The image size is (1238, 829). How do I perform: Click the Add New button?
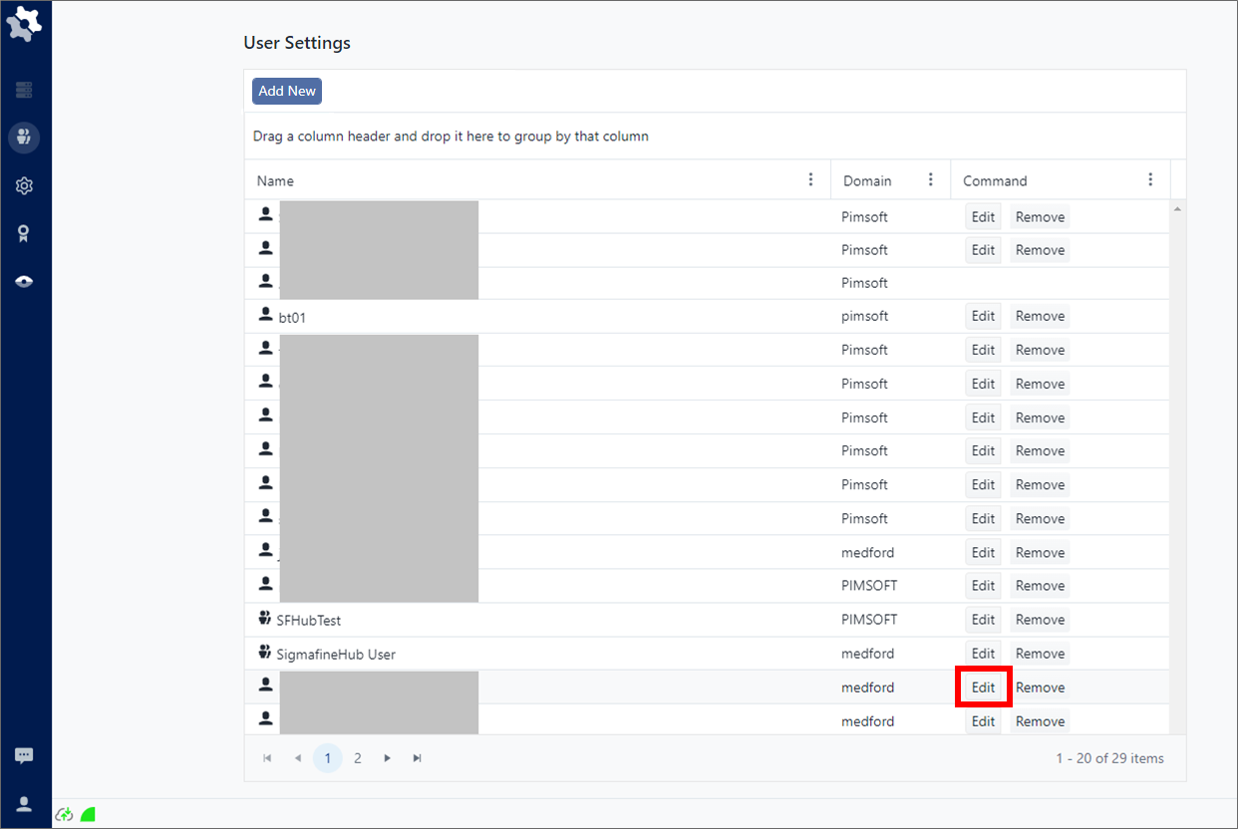click(x=287, y=91)
